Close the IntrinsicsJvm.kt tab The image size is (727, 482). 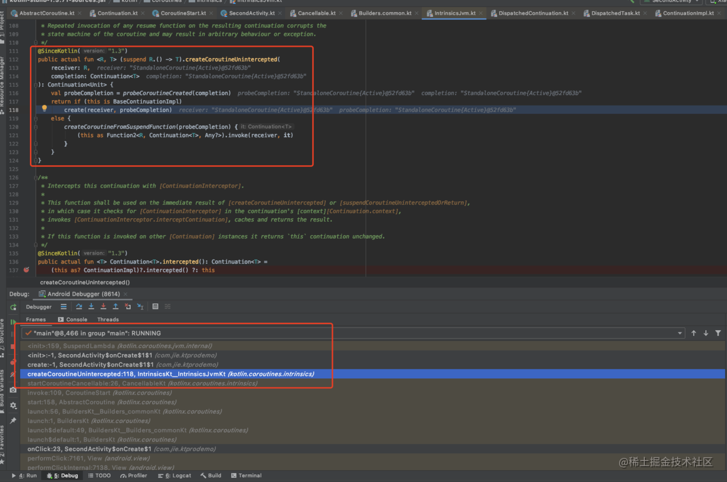(481, 13)
